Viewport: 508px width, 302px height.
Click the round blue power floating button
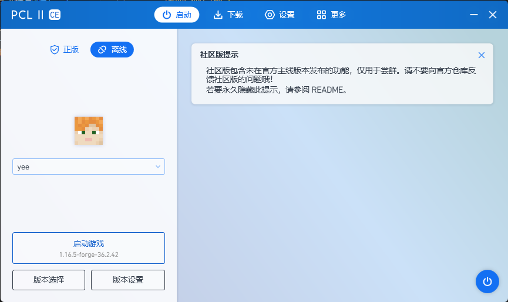pyautogui.click(x=487, y=281)
